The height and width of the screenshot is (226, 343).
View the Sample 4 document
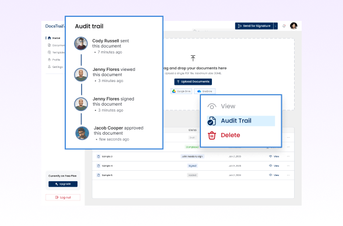point(274,166)
